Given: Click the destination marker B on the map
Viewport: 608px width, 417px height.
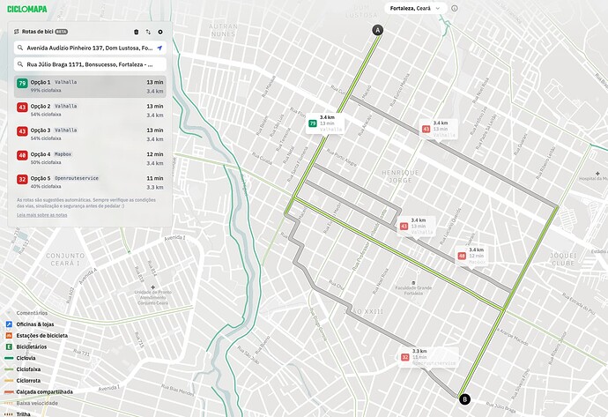Looking at the screenshot, I should (464, 398).
